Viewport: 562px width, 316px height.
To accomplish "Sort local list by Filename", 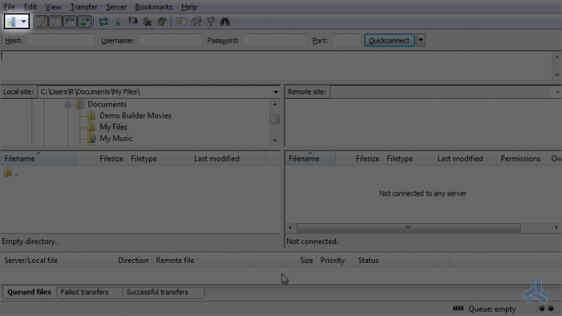I will (x=38, y=158).
